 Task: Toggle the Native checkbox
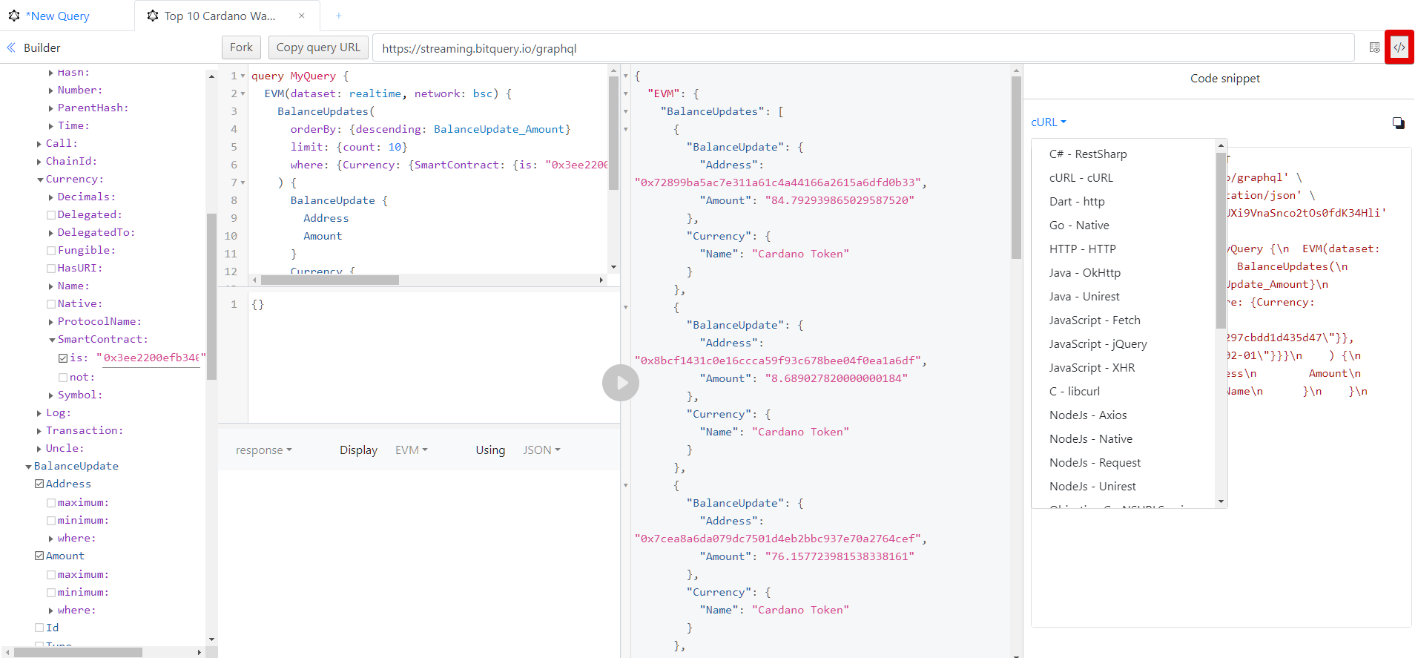tap(51, 304)
